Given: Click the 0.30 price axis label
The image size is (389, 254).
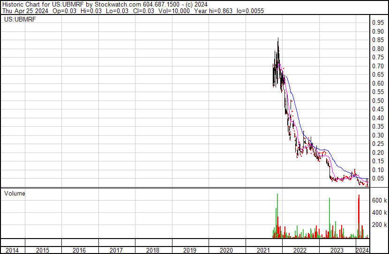Looking at the screenshot, I should [x=378, y=135].
